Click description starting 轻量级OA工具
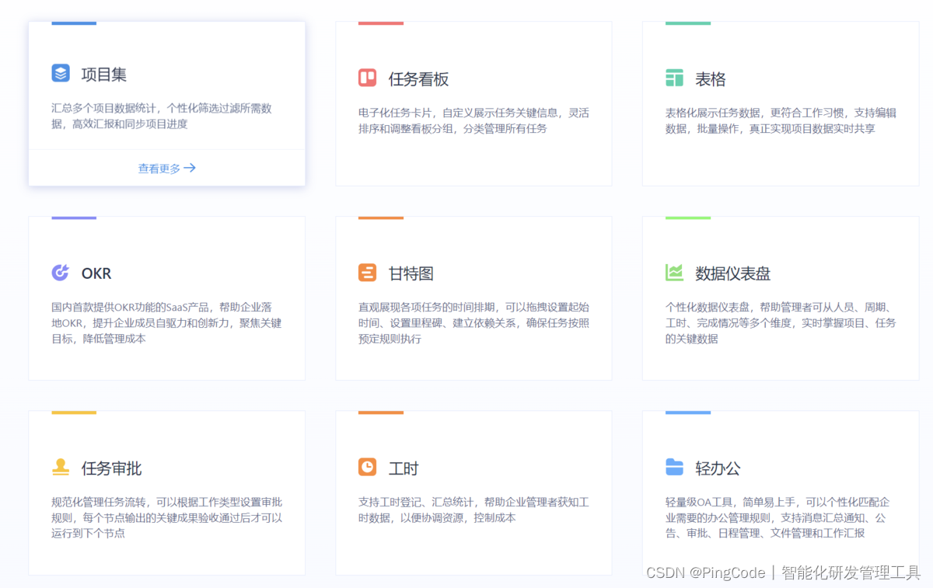The image size is (933, 588). 777,517
